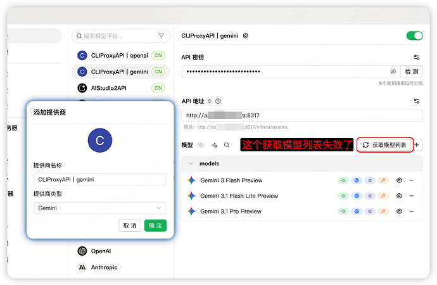Collapse the models group
Viewport: 437px width, 285px height.
point(191,163)
